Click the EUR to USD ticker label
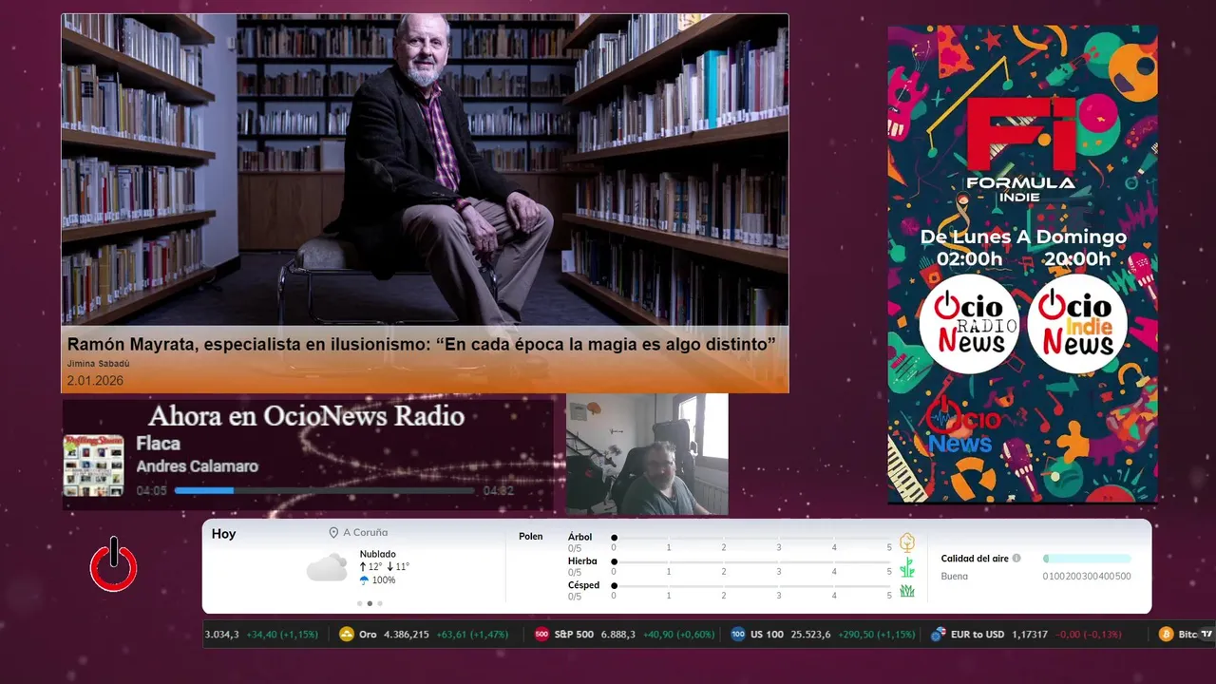 (x=978, y=635)
